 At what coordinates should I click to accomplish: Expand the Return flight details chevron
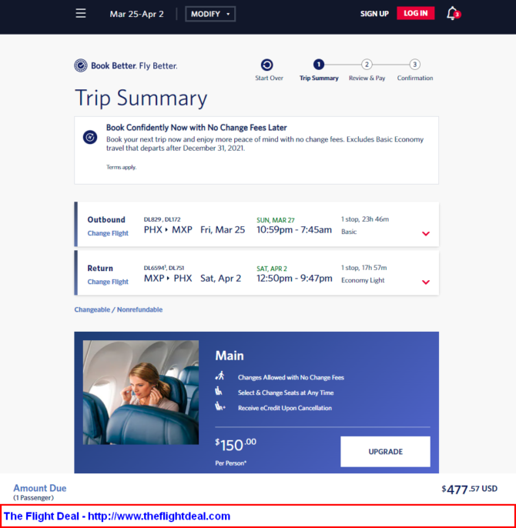[x=426, y=282]
